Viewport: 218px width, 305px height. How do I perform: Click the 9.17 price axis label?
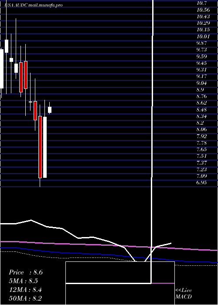(202, 76)
